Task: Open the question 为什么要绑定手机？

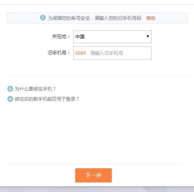Action: tap(35, 89)
